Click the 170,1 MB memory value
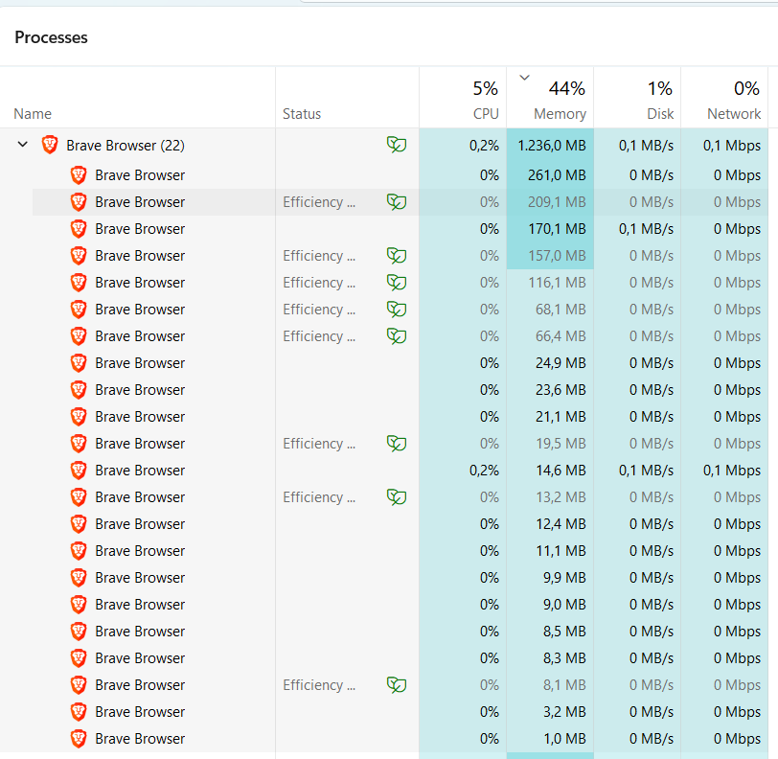The height and width of the screenshot is (759, 778). pos(558,229)
